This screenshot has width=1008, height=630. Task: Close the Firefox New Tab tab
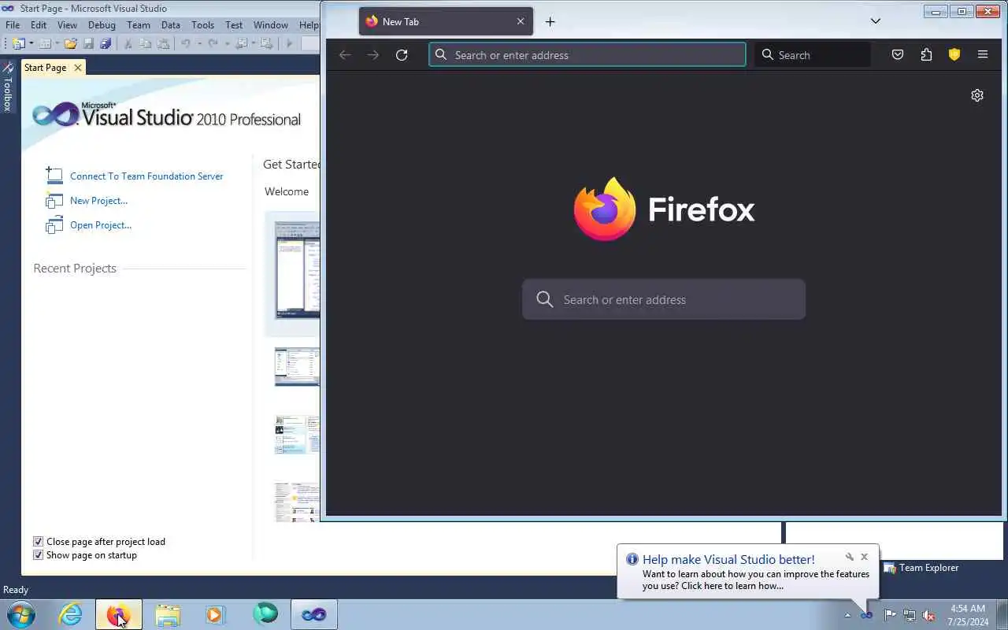[x=521, y=21]
